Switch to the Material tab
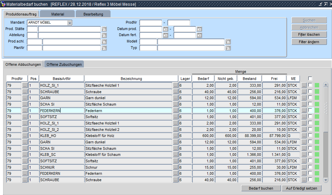Screen dimensions: 332x195 point(57,14)
